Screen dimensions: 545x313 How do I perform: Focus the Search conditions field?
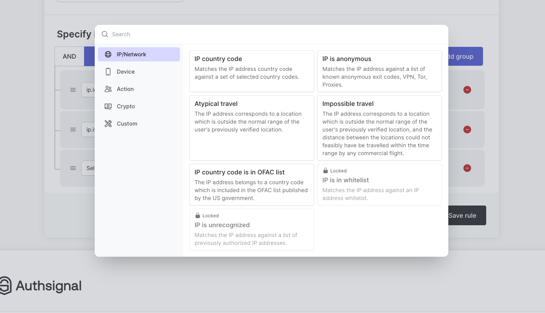pyautogui.click(x=276, y=34)
